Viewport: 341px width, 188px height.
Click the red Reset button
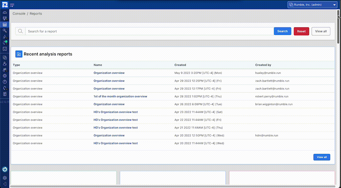301,31
